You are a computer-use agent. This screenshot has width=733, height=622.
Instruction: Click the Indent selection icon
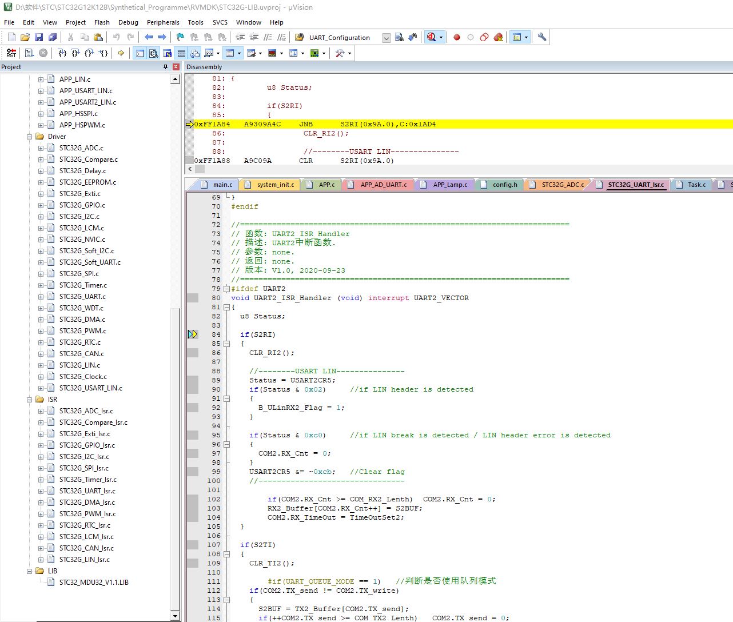[x=240, y=37]
